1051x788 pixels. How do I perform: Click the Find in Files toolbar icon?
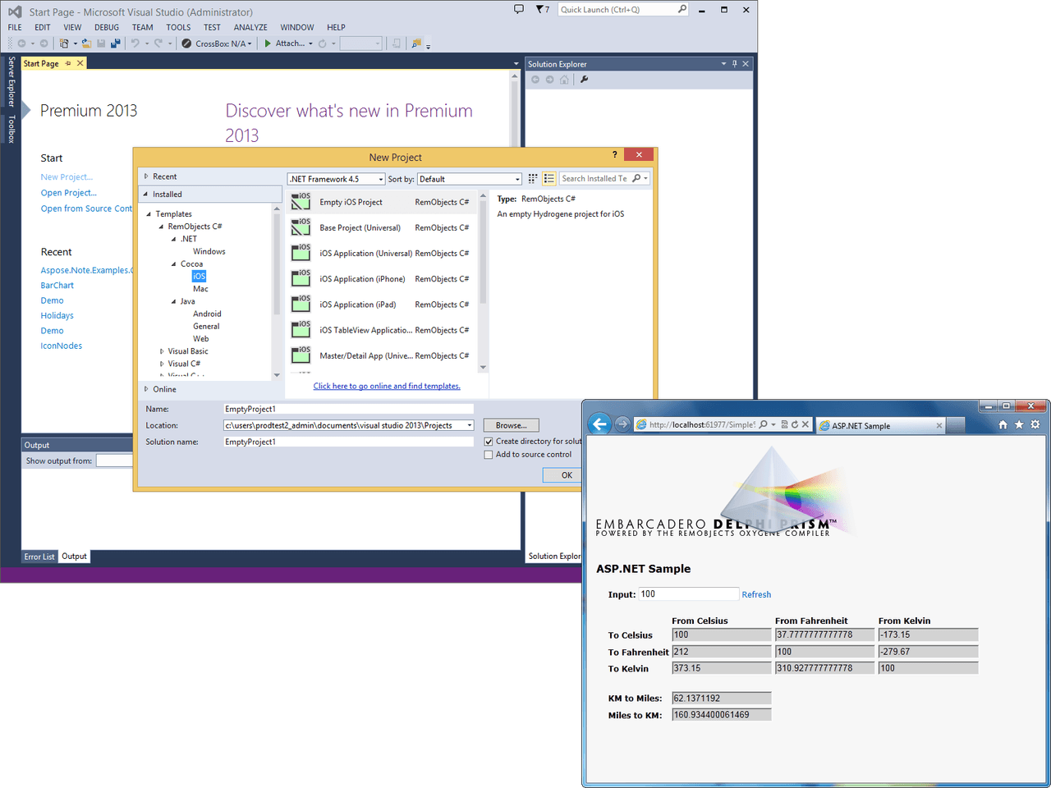click(416, 44)
